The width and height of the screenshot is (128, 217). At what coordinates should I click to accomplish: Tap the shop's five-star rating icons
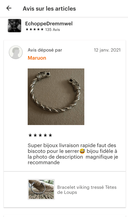[35, 30]
